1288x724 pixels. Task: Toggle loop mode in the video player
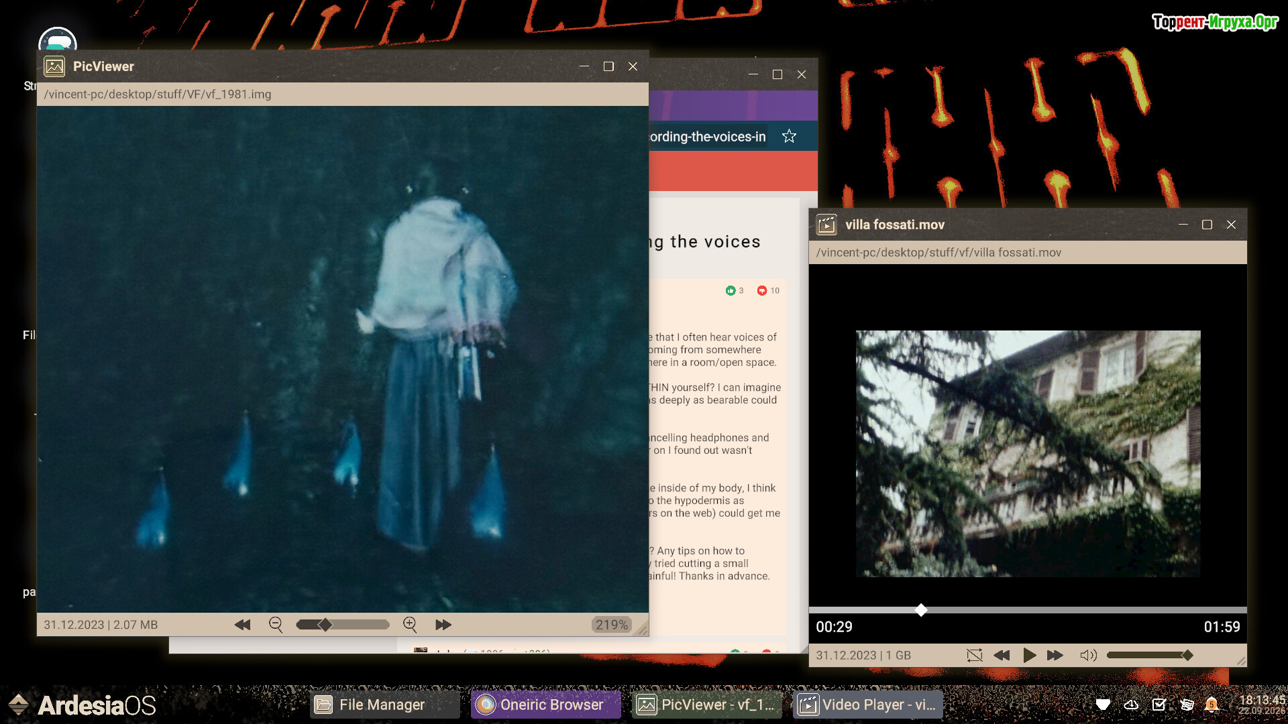point(974,655)
